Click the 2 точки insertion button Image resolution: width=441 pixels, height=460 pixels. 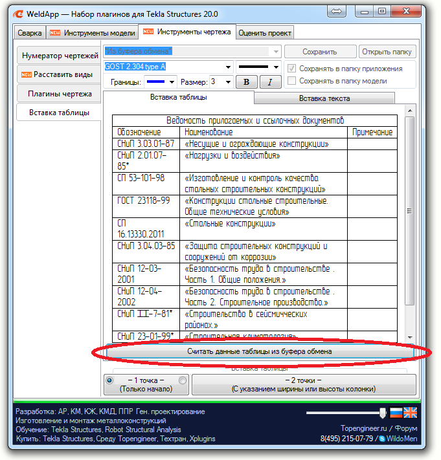(304, 384)
